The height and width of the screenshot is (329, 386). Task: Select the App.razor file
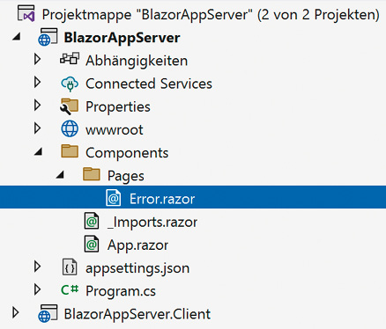(x=137, y=245)
